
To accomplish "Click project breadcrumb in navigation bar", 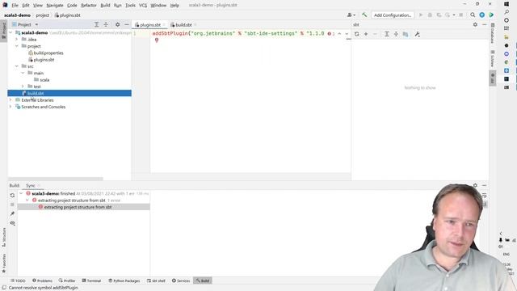I will [43, 15].
